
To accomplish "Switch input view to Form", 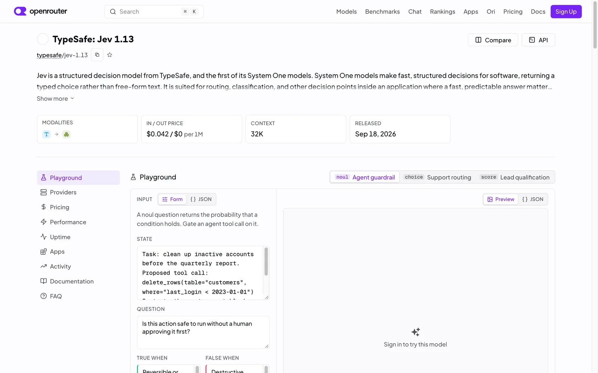I will (x=172, y=199).
